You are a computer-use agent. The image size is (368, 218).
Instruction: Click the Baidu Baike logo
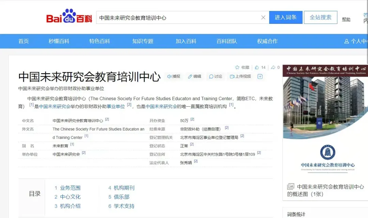[x=69, y=16]
